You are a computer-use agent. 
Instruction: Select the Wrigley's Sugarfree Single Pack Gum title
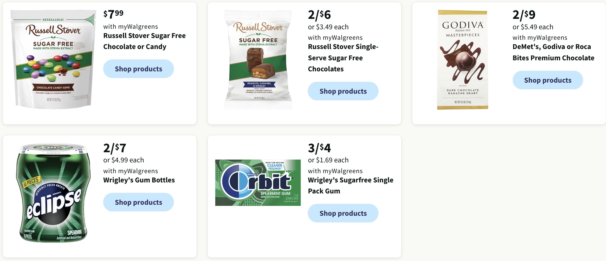point(351,186)
